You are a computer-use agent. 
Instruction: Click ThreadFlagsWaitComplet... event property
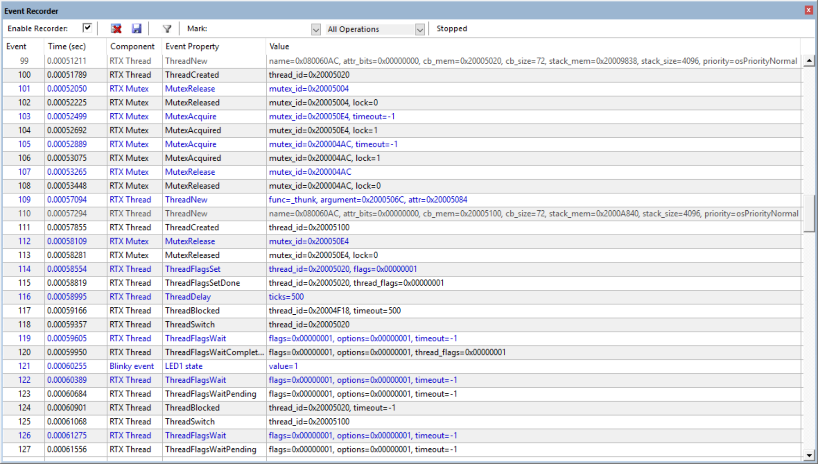214,352
